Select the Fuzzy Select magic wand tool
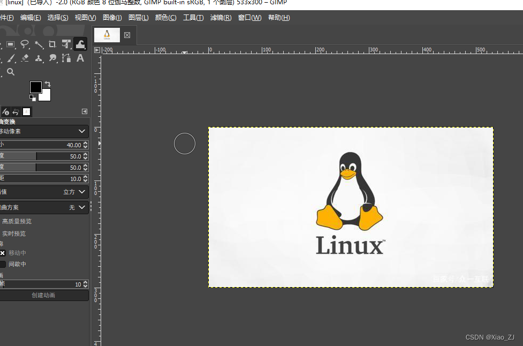The height and width of the screenshot is (346, 523). 39,44
